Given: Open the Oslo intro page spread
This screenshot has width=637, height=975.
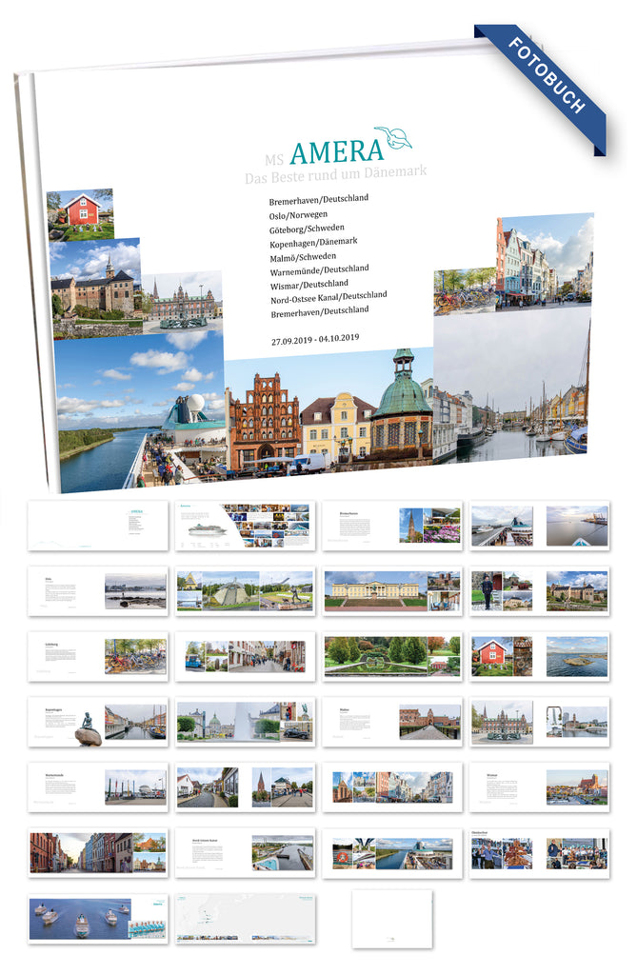Looking at the screenshot, I should (98, 591).
